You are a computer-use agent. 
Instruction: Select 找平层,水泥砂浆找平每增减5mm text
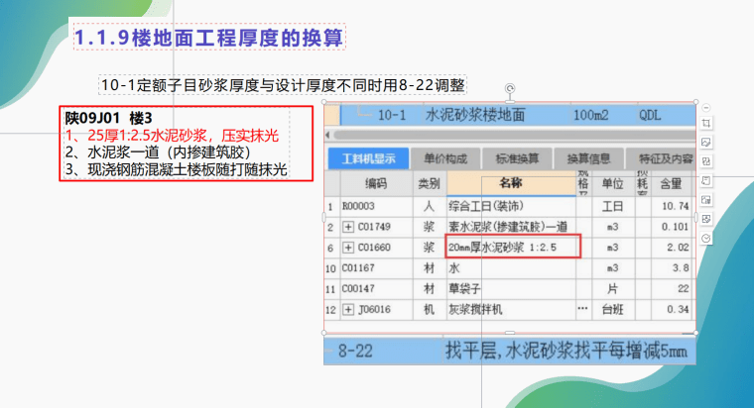[x=565, y=351]
